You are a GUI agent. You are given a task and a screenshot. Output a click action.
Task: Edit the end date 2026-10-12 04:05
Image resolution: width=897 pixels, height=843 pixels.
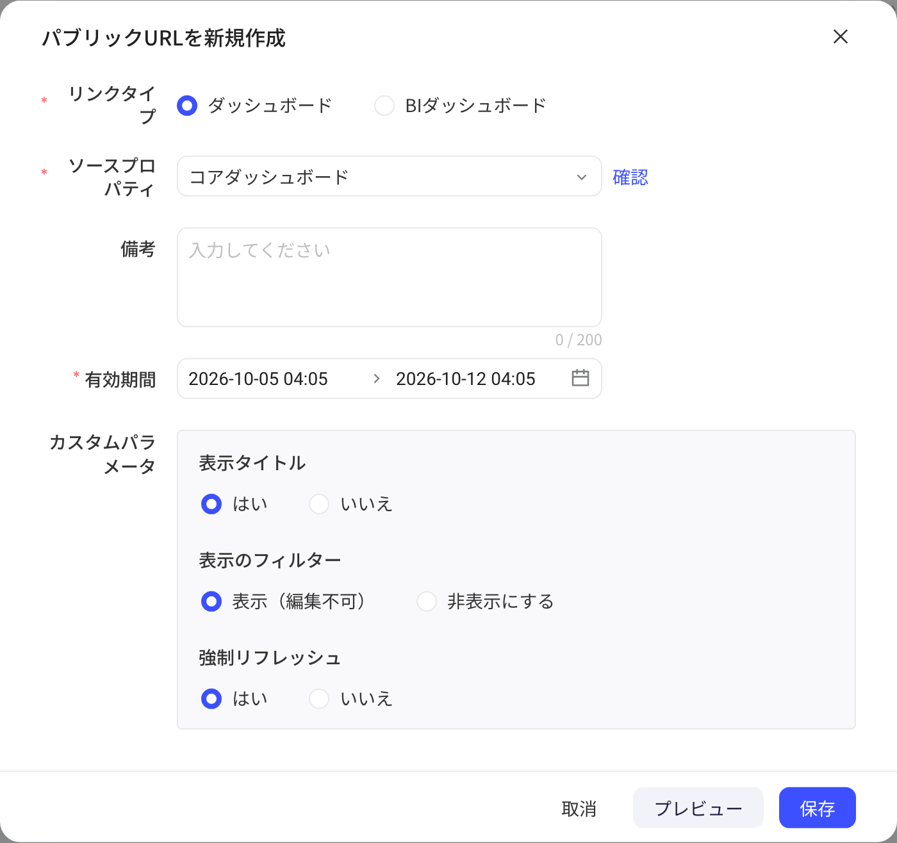coord(466,379)
